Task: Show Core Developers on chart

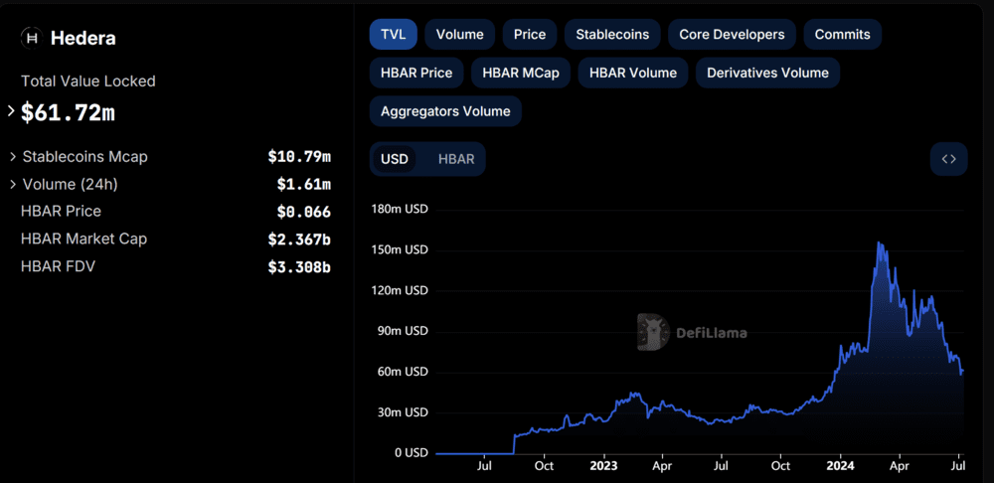Action: coord(732,34)
